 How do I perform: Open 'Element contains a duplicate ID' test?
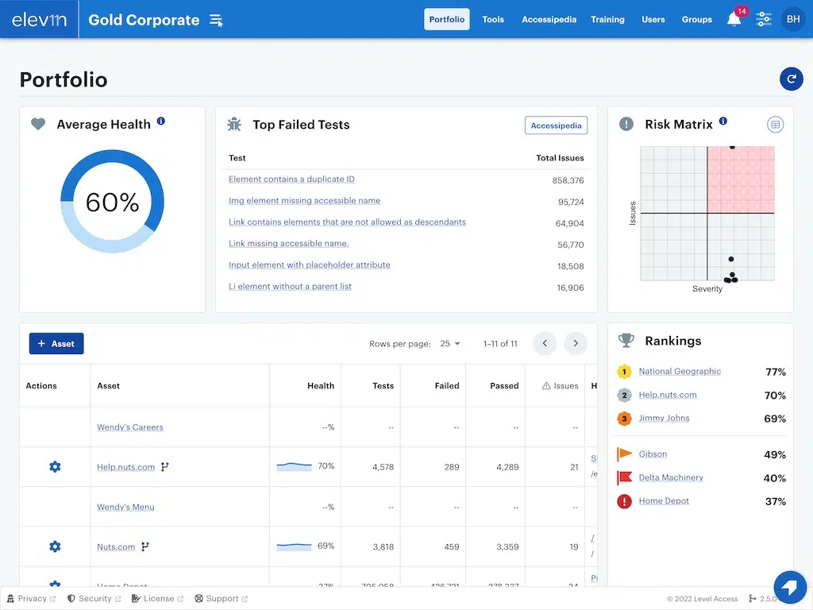pyautogui.click(x=291, y=179)
